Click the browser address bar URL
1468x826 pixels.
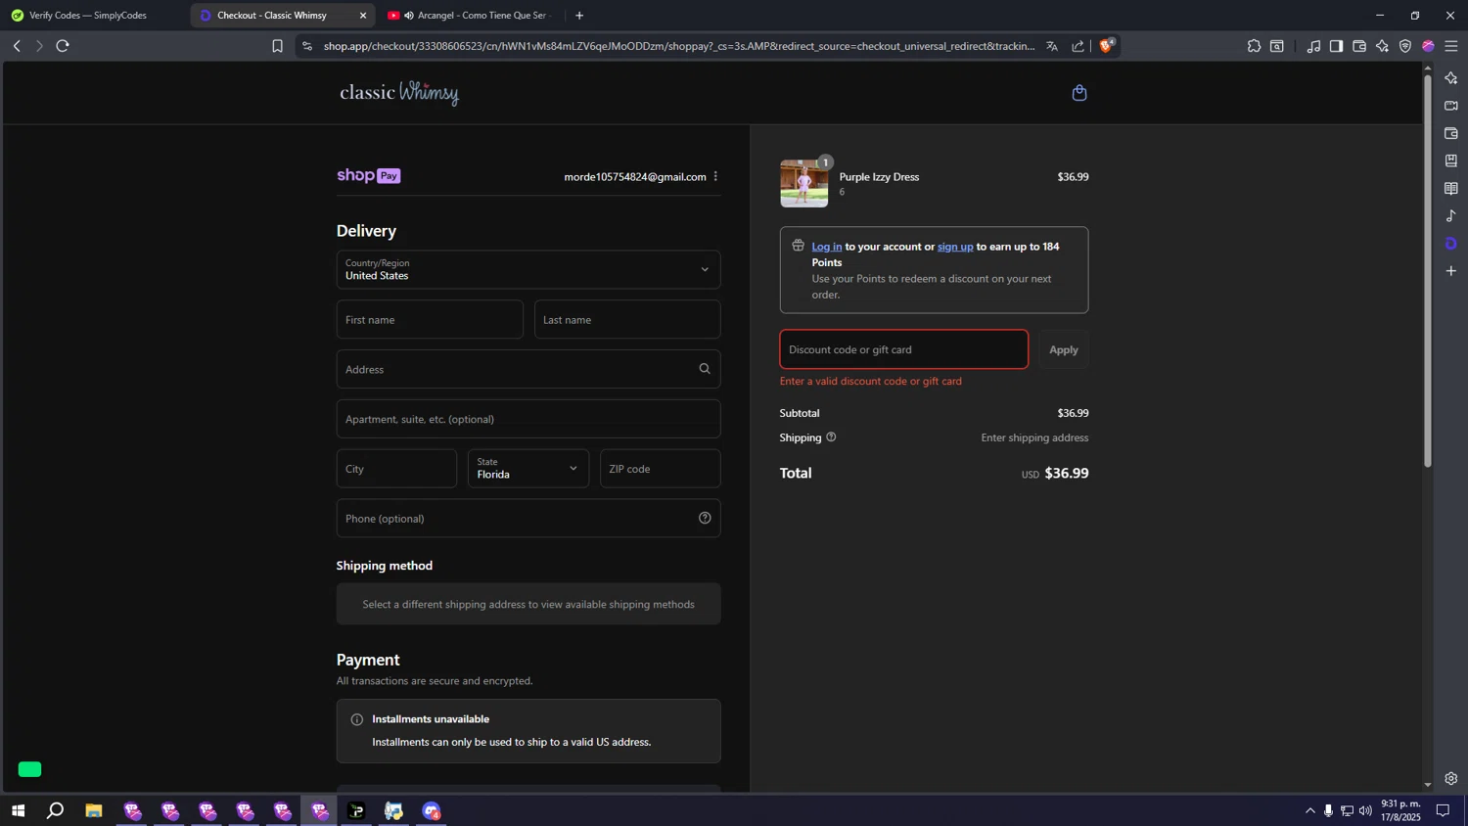point(679,46)
